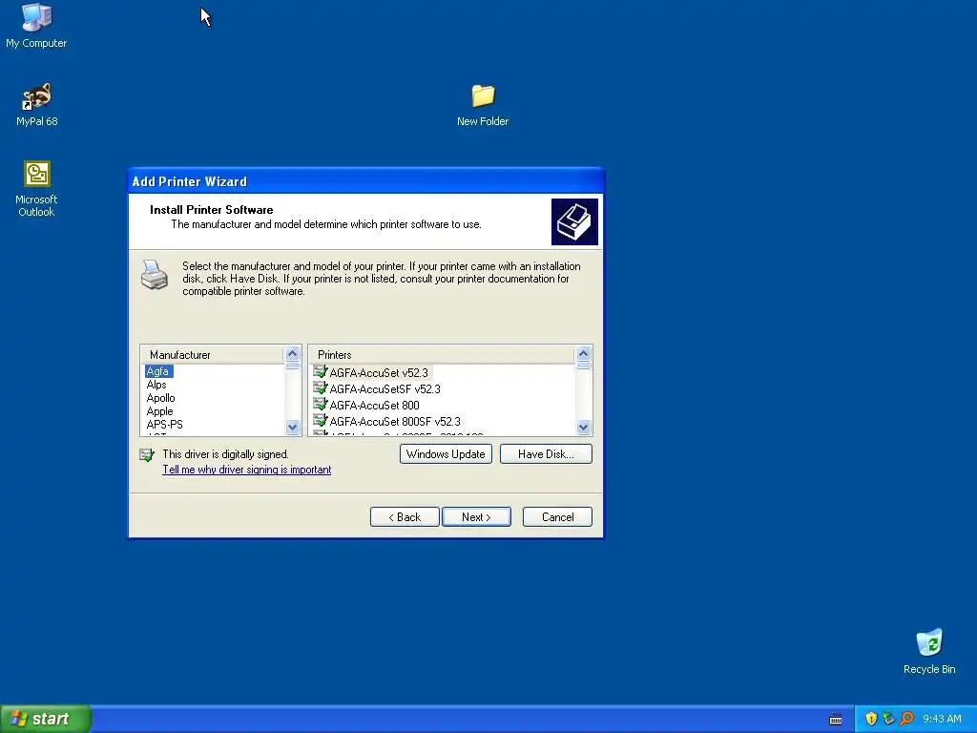Cancel the Add Printer Wizard
The height and width of the screenshot is (733, 977).
[557, 516]
